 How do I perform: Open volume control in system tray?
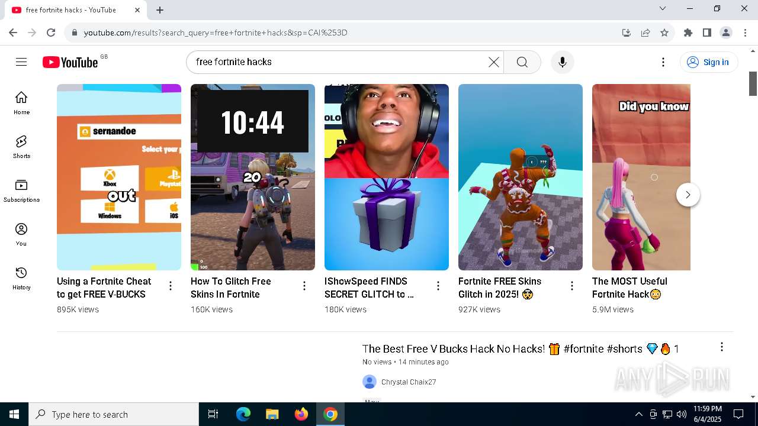coord(682,414)
